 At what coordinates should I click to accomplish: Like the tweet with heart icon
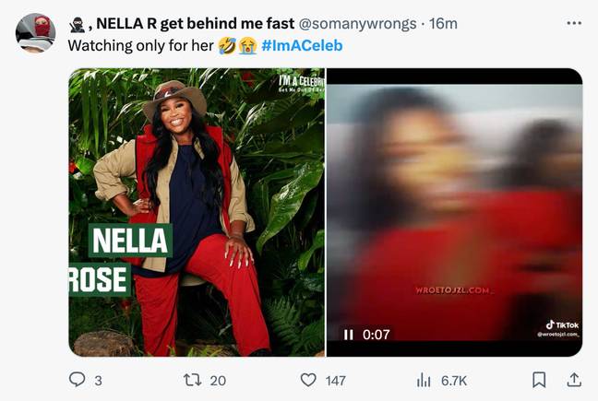308,380
